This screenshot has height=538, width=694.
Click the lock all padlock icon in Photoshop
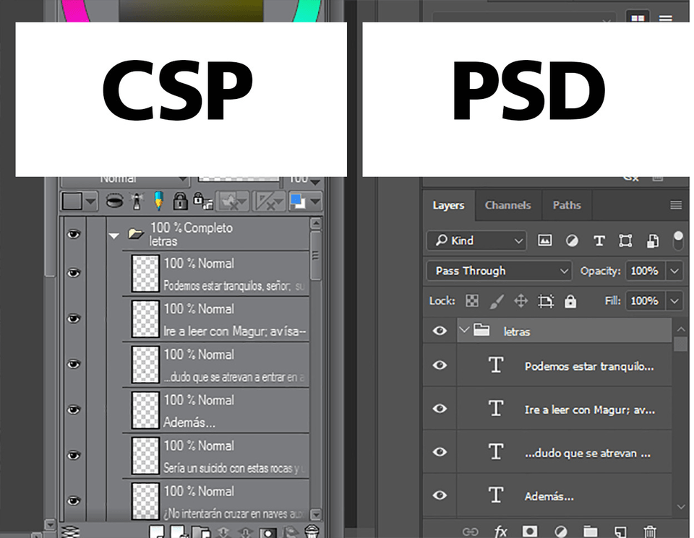click(570, 301)
